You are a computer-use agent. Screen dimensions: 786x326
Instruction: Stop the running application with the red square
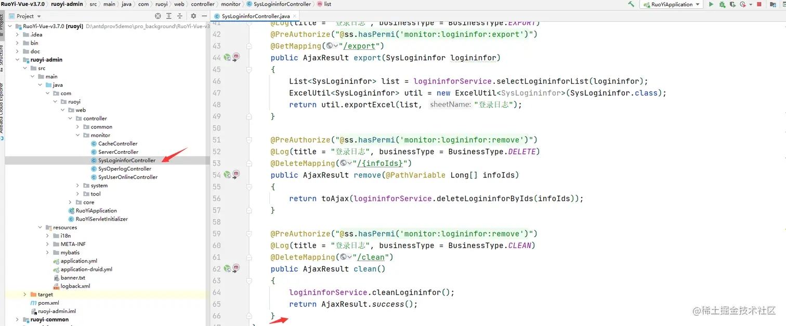click(759, 4)
